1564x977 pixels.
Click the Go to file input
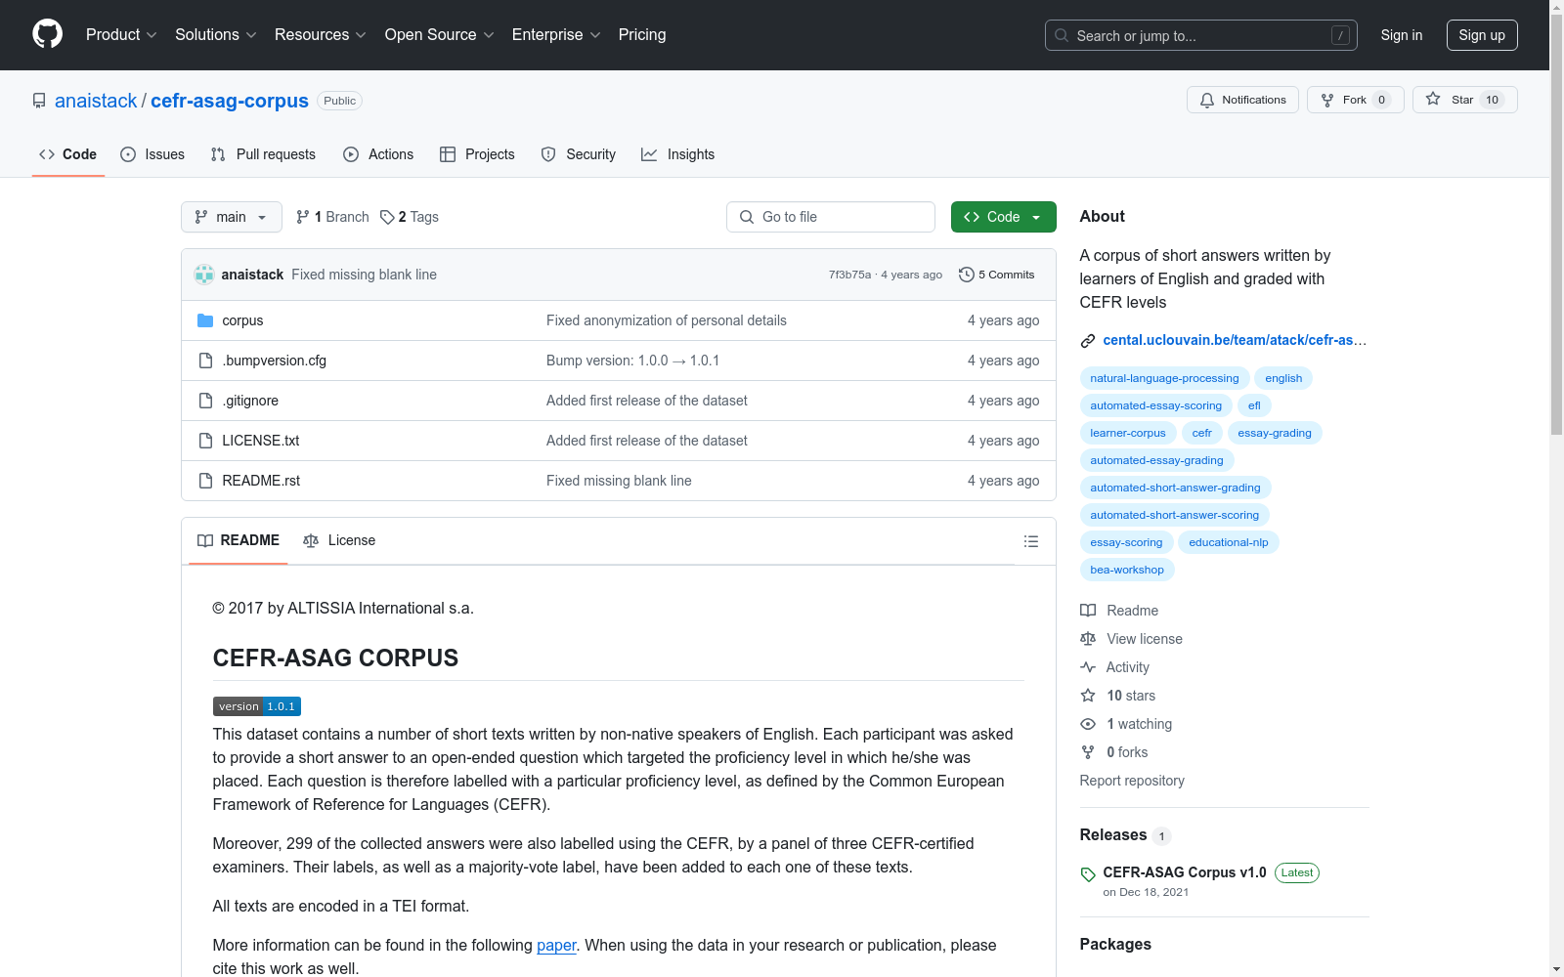pos(831,217)
